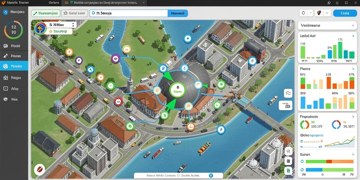Viewport: 360px width, 180px height.
Task: Open the three-dot menu on map info card
Action: tap(73, 25)
